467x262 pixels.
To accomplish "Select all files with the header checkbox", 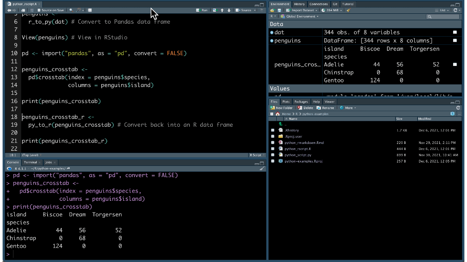I will pos(272,114).
